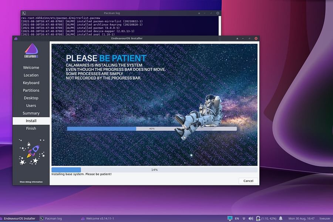Click the liveuser label in the tray
This screenshot has width=333, height=222.
tap(324, 218)
